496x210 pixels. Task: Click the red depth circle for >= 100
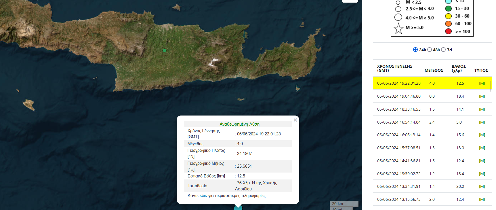pos(448,31)
